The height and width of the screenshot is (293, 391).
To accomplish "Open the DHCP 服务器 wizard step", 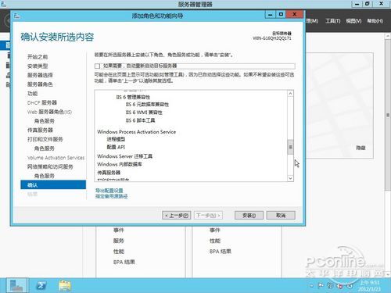I will point(42,102).
